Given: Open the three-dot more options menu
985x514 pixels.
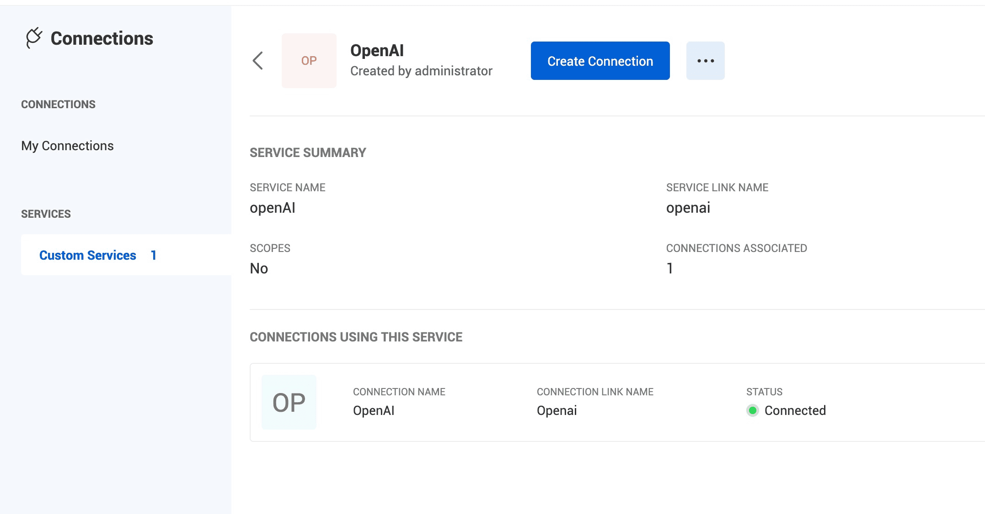Looking at the screenshot, I should click(705, 61).
